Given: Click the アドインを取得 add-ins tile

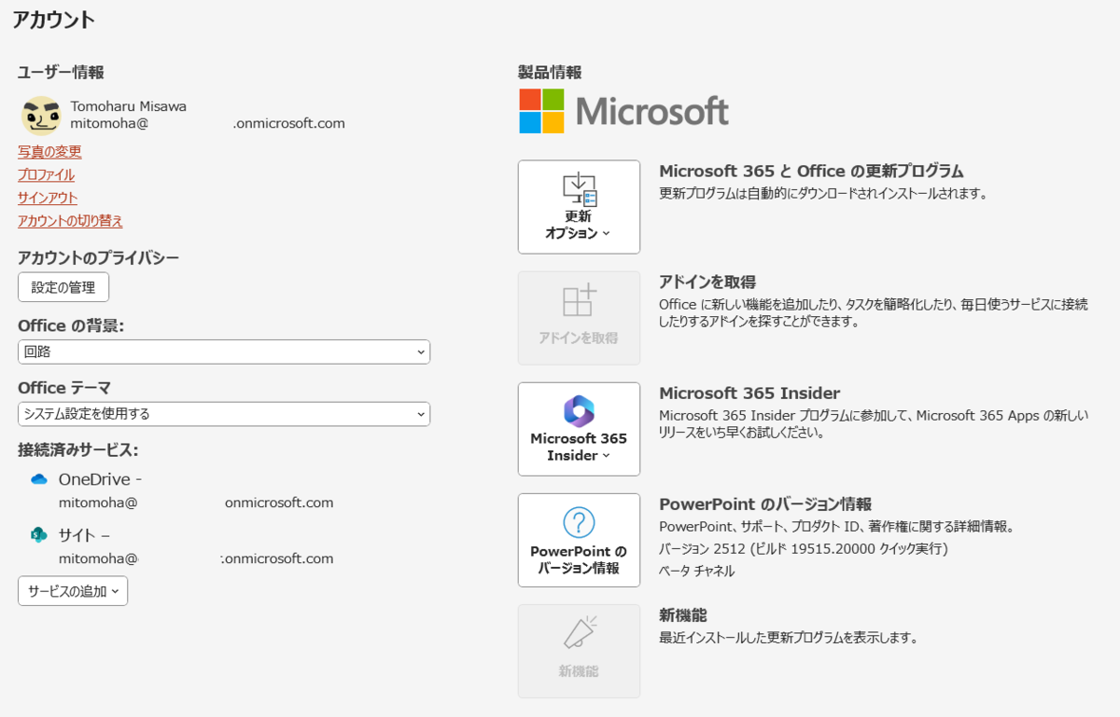Looking at the screenshot, I should tap(579, 318).
